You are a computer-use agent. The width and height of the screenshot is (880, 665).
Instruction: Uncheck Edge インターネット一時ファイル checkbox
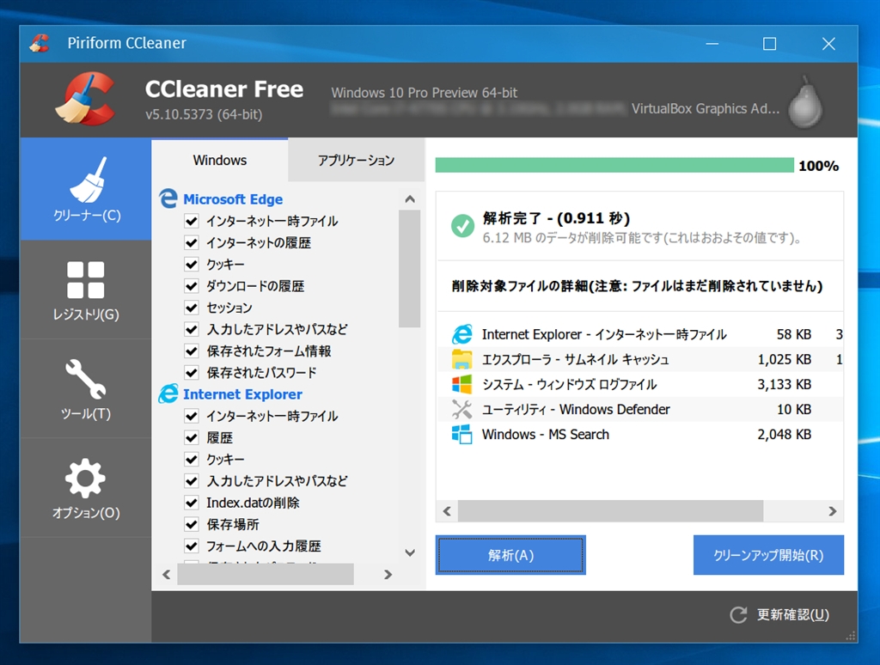(x=192, y=221)
